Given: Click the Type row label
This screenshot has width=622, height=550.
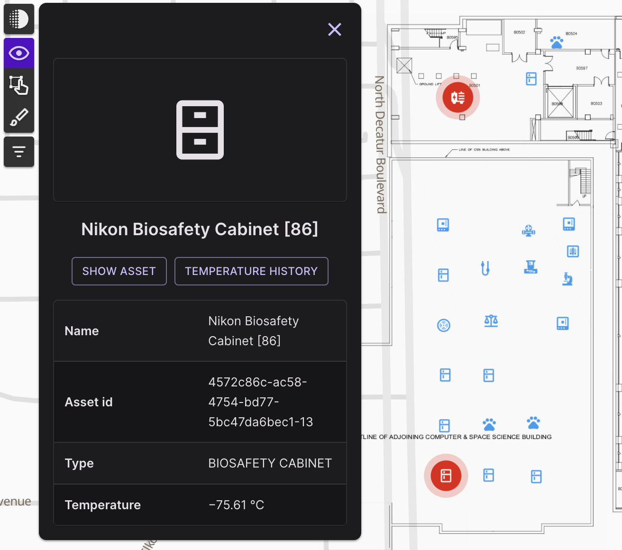Looking at the screenshot, I should tap(79, 463).
